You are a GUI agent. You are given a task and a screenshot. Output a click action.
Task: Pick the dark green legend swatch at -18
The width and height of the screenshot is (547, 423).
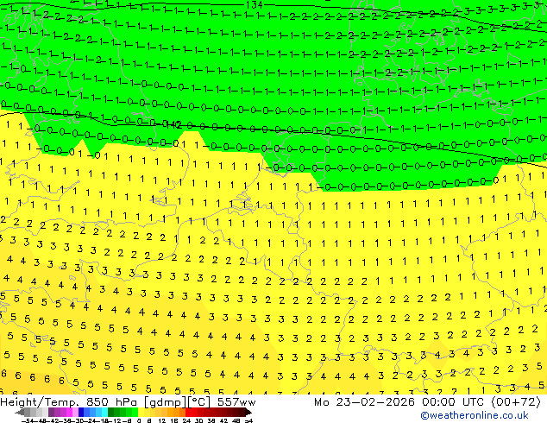point(111,412)
